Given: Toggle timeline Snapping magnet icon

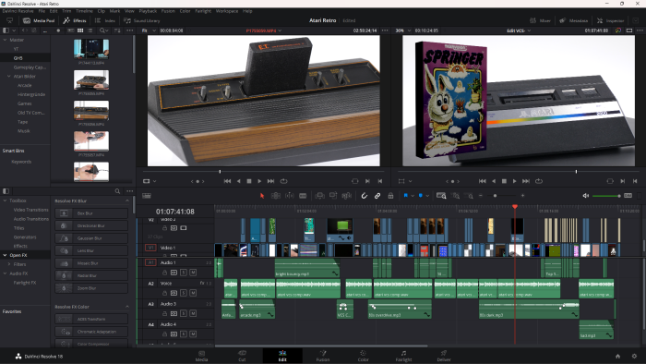Looking at the screenshot, I should (x=365, y=196).
